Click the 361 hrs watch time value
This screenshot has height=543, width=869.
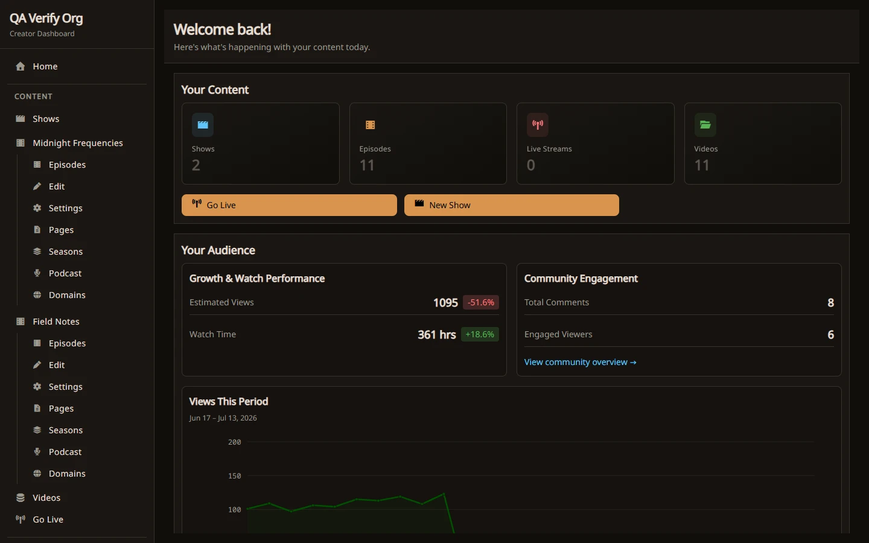437,334
